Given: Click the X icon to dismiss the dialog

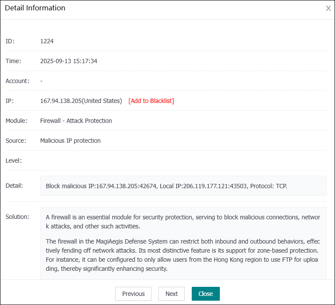Looking at the screenshot, I should pos(328,8).
